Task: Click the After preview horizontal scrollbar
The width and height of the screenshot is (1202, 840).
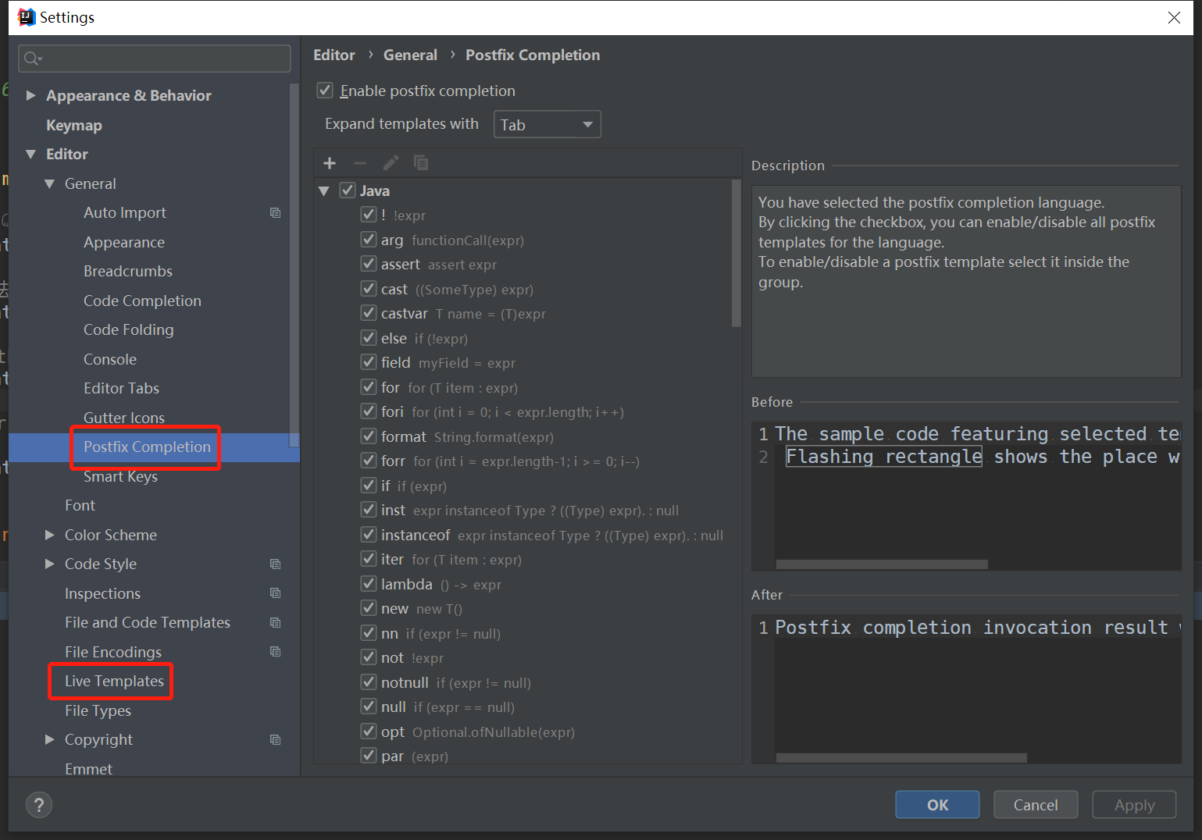Action: (901, 757)
